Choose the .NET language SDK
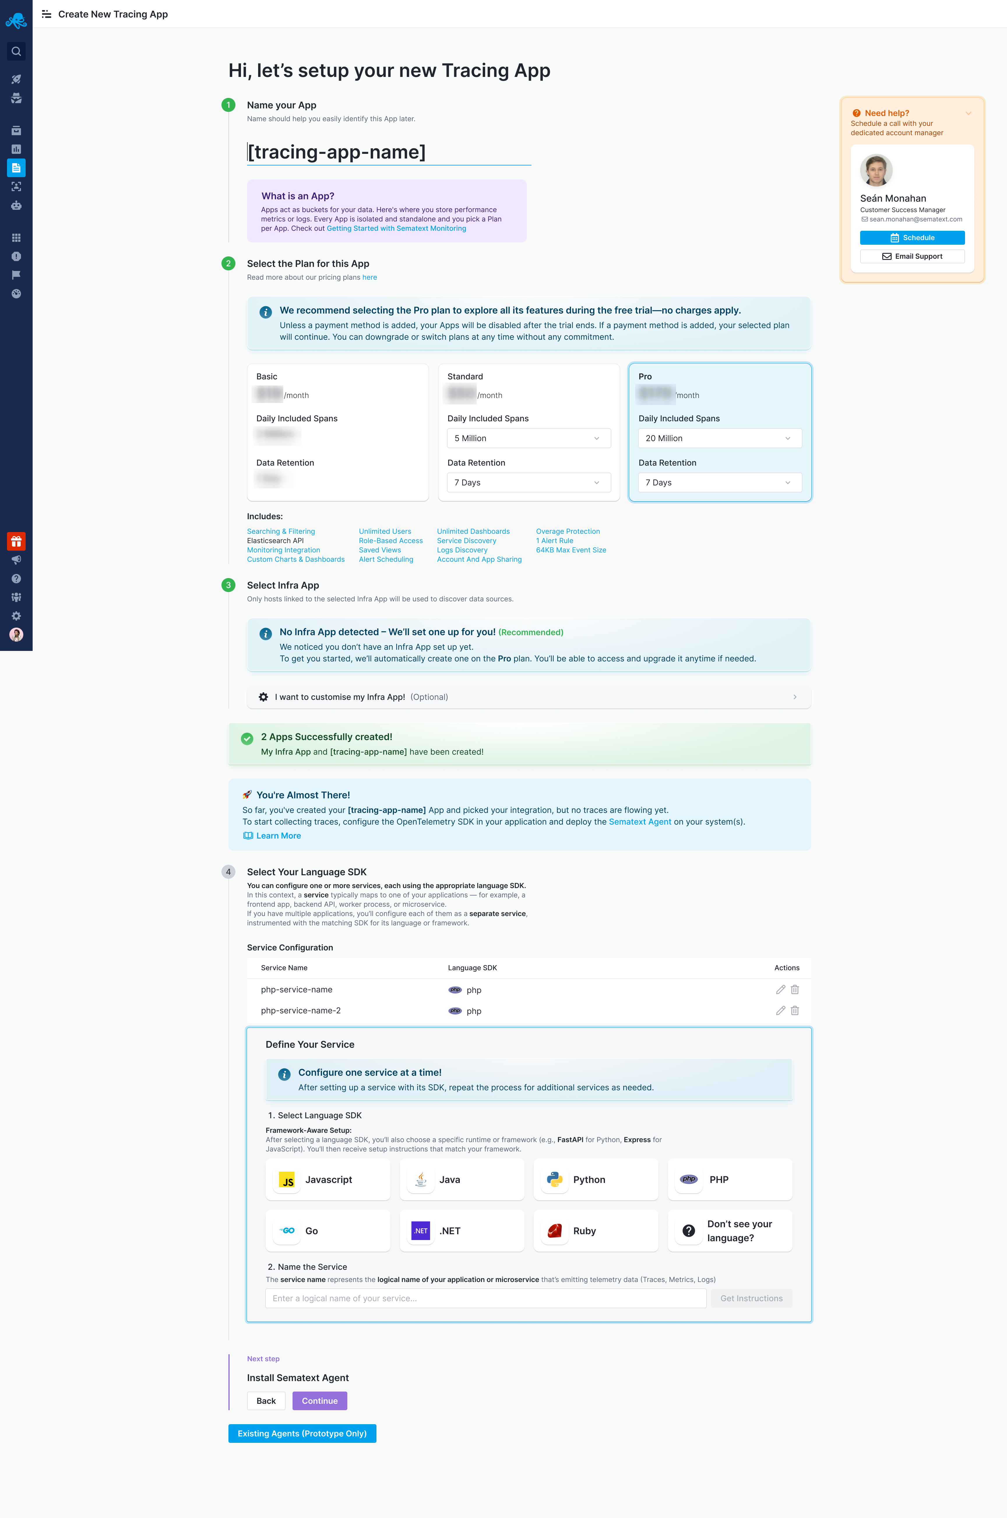Image resolution: width=1007 pixels, height=1518 pixels. pyautogui.click(x=462, y=1231)
